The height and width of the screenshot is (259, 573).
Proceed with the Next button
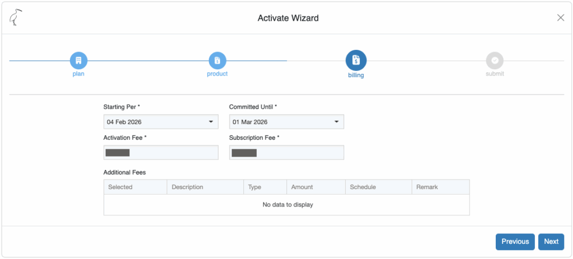click(x=551, y=242)
